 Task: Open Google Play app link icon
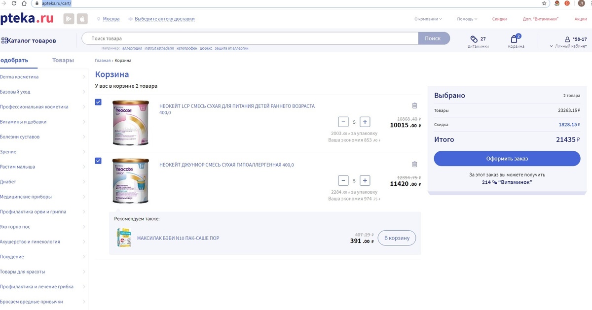tap(69, 19)
